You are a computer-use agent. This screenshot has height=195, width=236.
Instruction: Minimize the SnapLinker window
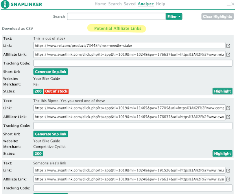(x=229, y=4)
